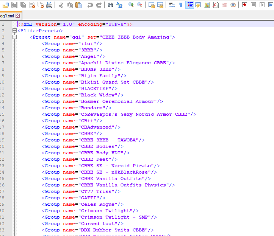
Task: Click the Group name "Angel" line
Action: tap(74, 56)
